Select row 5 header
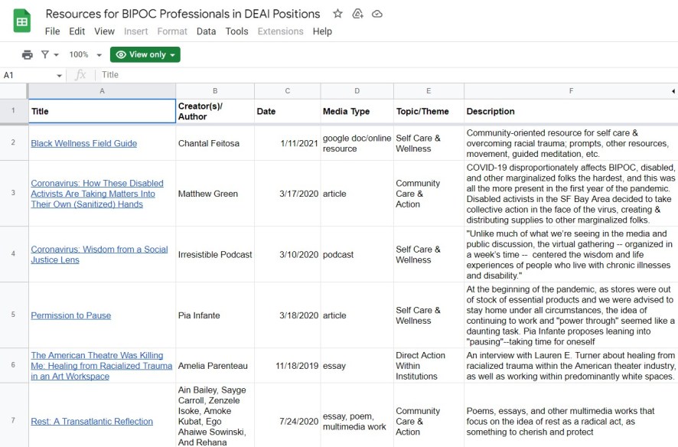 14,315
